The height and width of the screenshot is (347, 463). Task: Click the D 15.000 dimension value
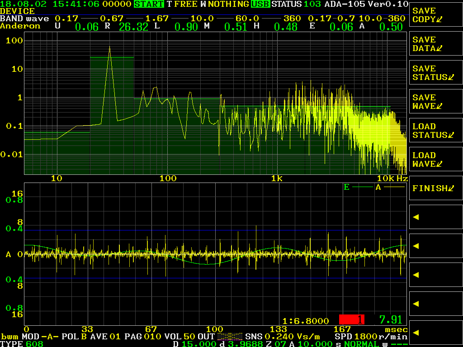[x=194, y=344]
